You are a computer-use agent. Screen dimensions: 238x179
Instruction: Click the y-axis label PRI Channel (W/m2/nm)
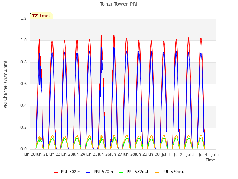pos(5,85)
